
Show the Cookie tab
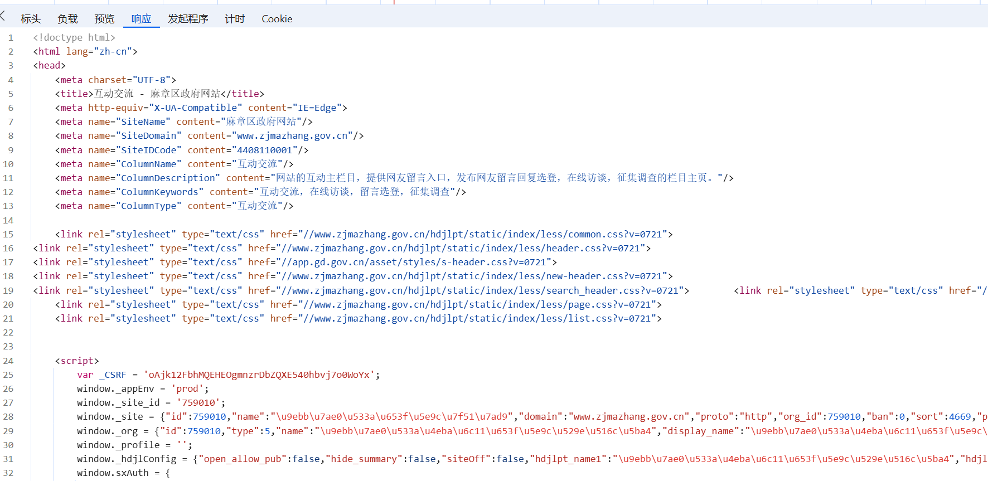click(x=277, y=19)
